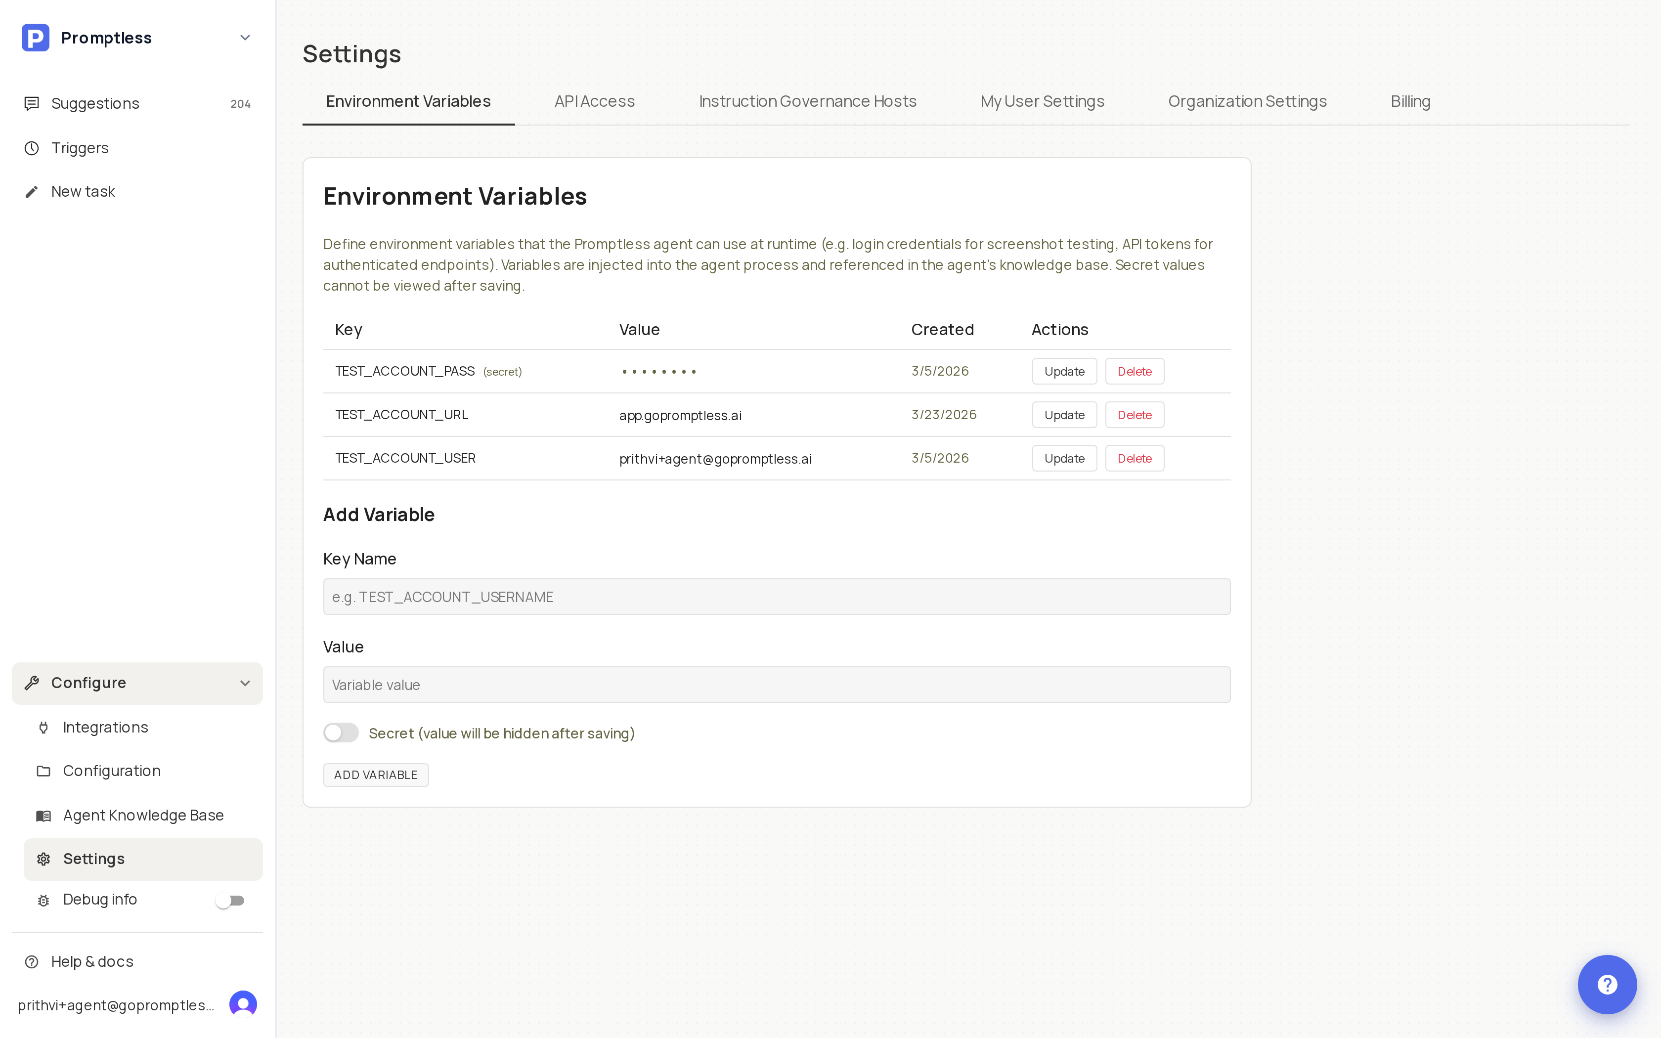Click the Integrations plug icon
Screen dimensions: 1661x1038
(43, 728)
